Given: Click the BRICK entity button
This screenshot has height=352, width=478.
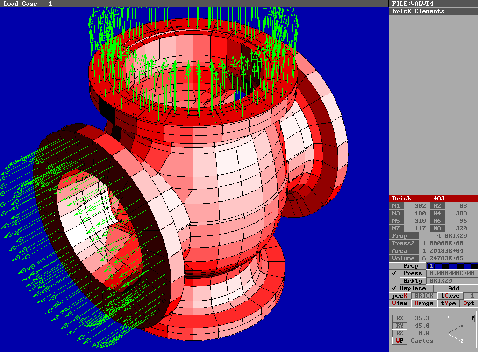Looking at the screenshot, I should coord(424,296).
